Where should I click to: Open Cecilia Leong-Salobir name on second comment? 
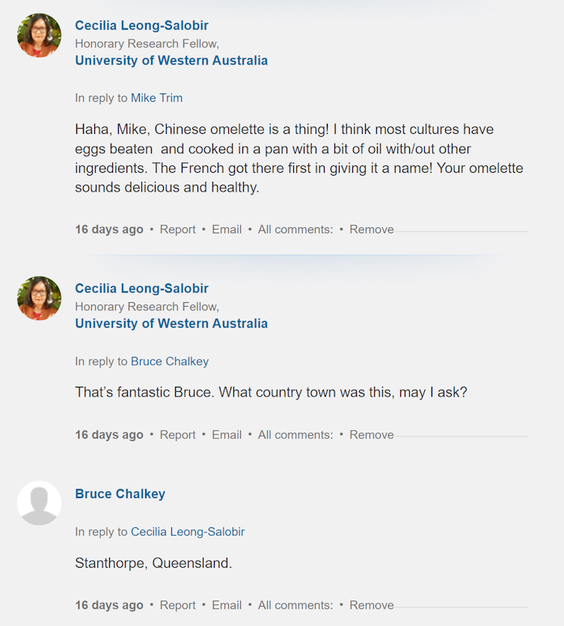[141, 288]
